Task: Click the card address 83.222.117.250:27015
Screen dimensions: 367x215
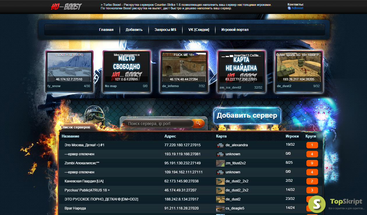Action: click(241, 79)
